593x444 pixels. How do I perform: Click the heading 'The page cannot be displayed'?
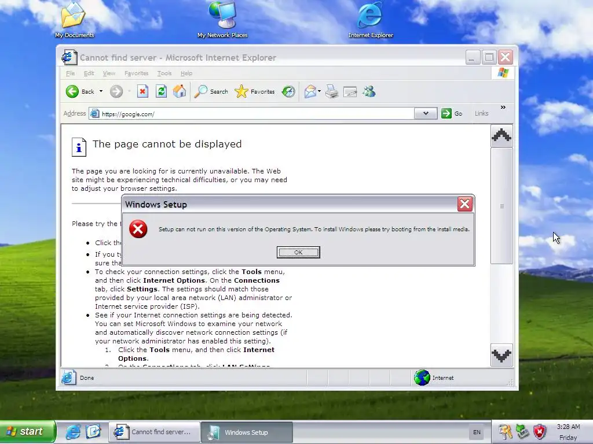pos(167,144)
